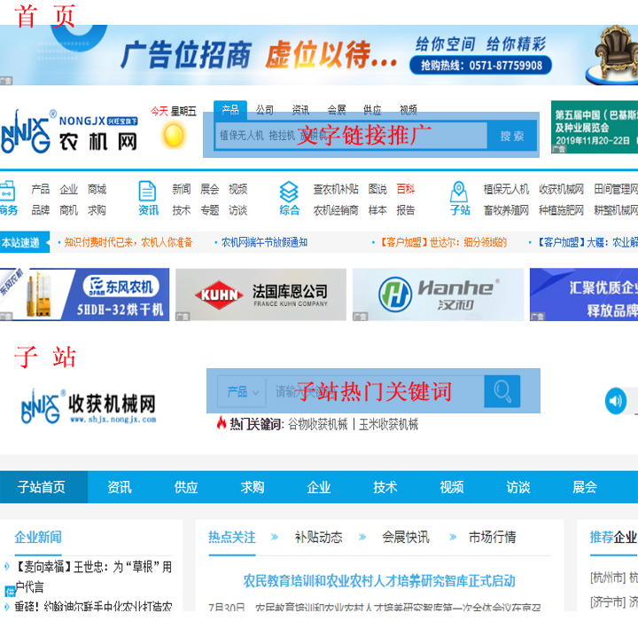Click the 植保无人机 substation link
The image size is (638, 621).
(506, 189)
